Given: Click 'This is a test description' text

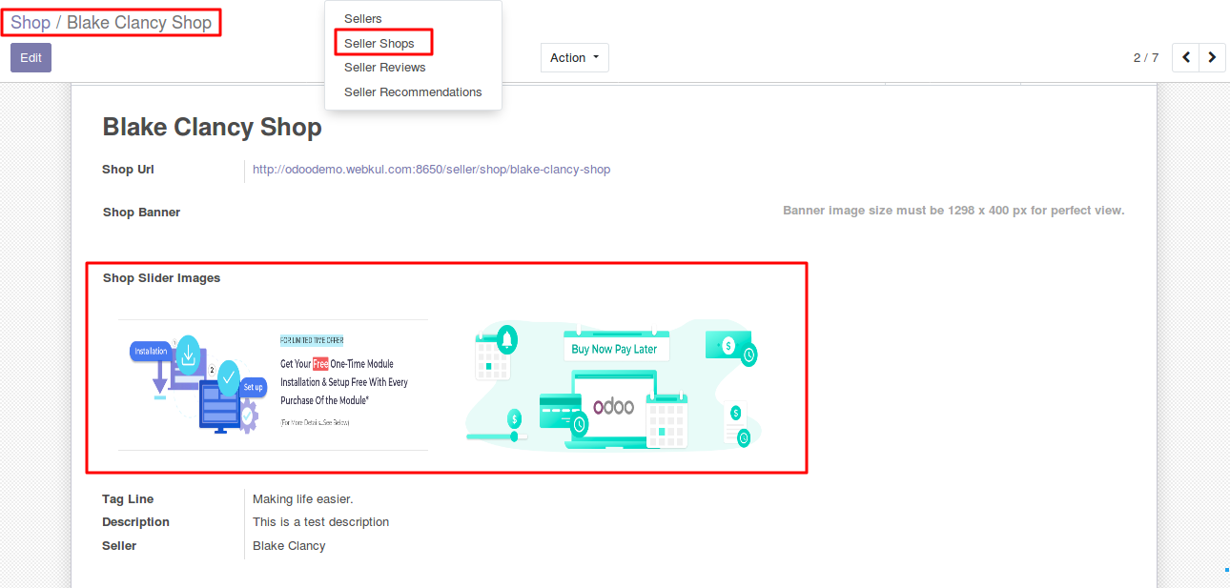Looking at the screenshot, I should [320, 522].
